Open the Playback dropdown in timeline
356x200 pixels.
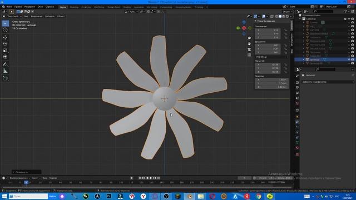pyautogui.click(x=19, y=178)
